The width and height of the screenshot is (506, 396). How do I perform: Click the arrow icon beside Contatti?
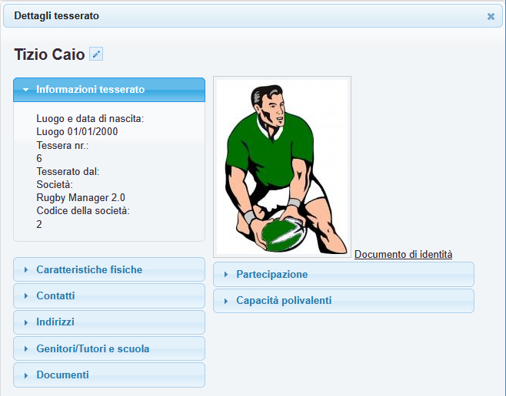[25, 296]
